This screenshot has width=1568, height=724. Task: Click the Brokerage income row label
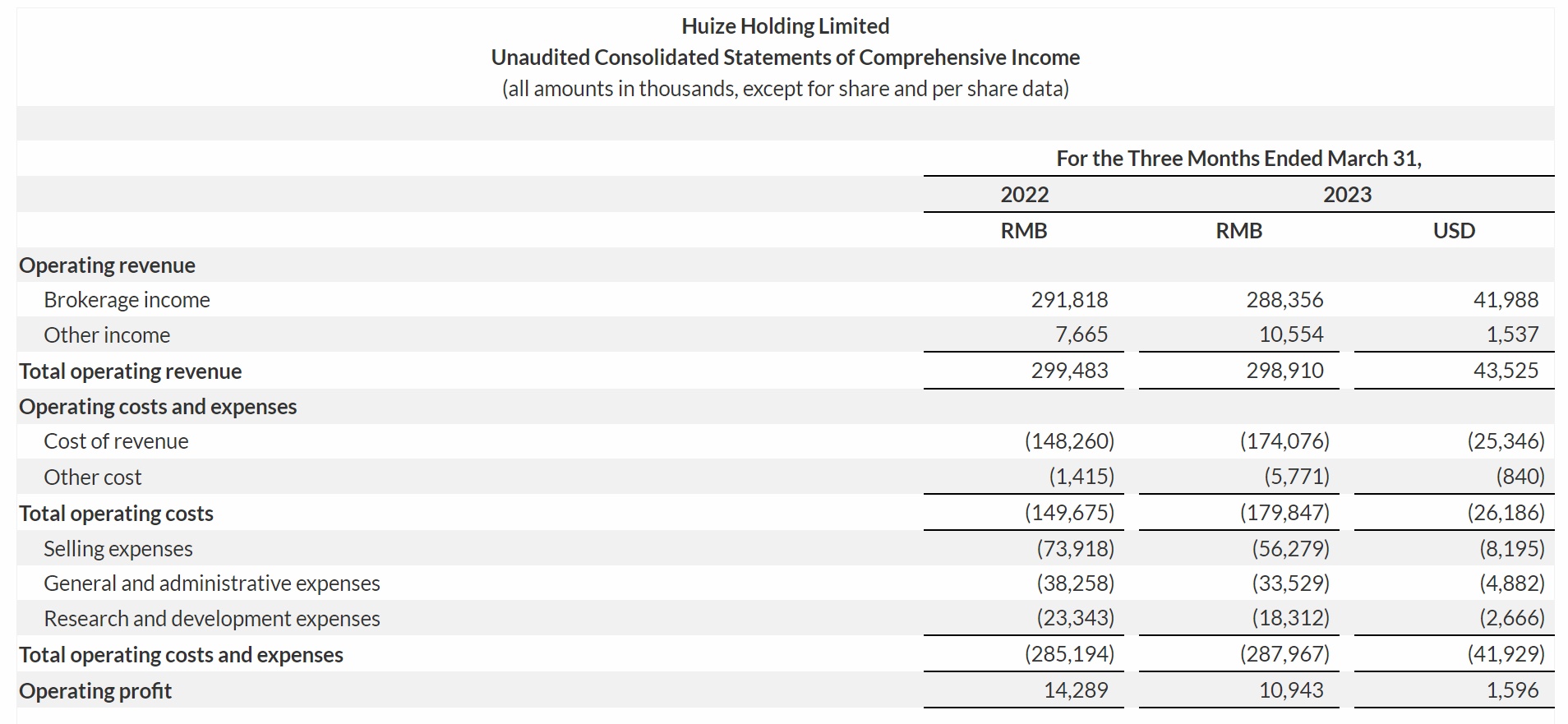[x=127, y=300]
